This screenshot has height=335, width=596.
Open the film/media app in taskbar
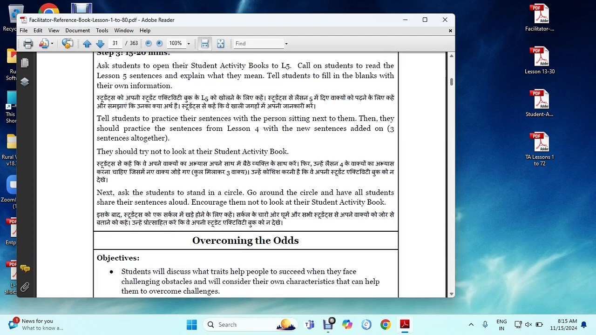329,325
